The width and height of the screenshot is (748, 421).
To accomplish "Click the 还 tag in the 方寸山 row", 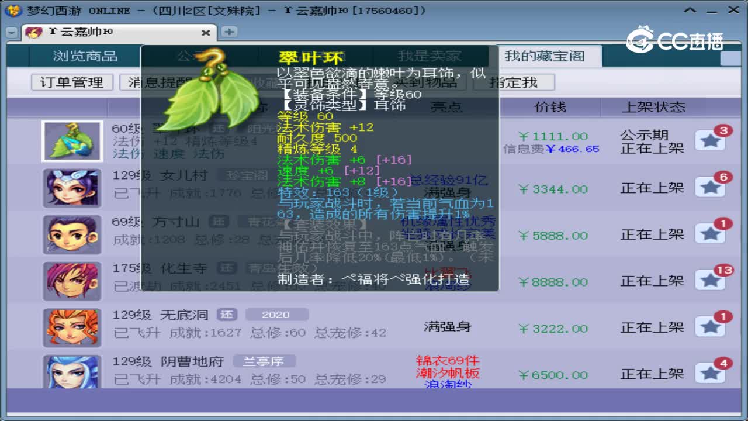I will click(x=219, y=222).
